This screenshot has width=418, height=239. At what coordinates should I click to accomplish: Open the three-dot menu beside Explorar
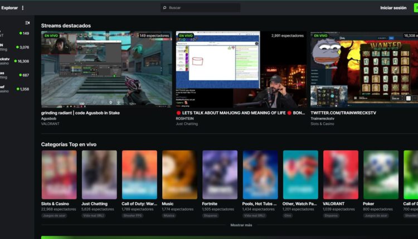click(23, 8)
